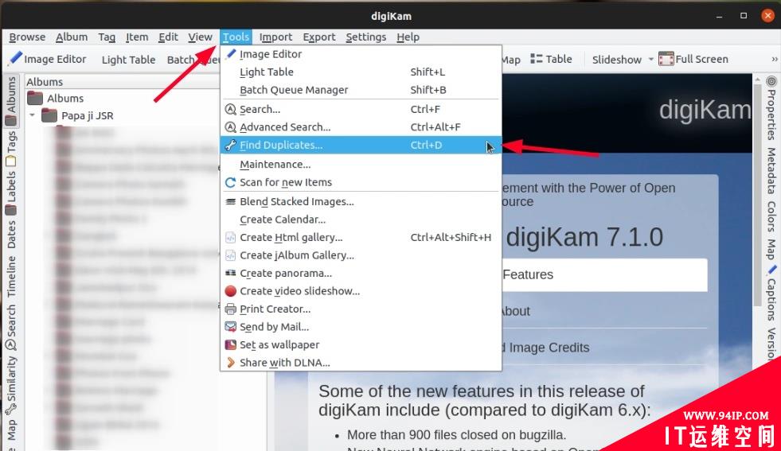Select the Papa ji JSR album
The image size is (781, 451).
(78, 115)
